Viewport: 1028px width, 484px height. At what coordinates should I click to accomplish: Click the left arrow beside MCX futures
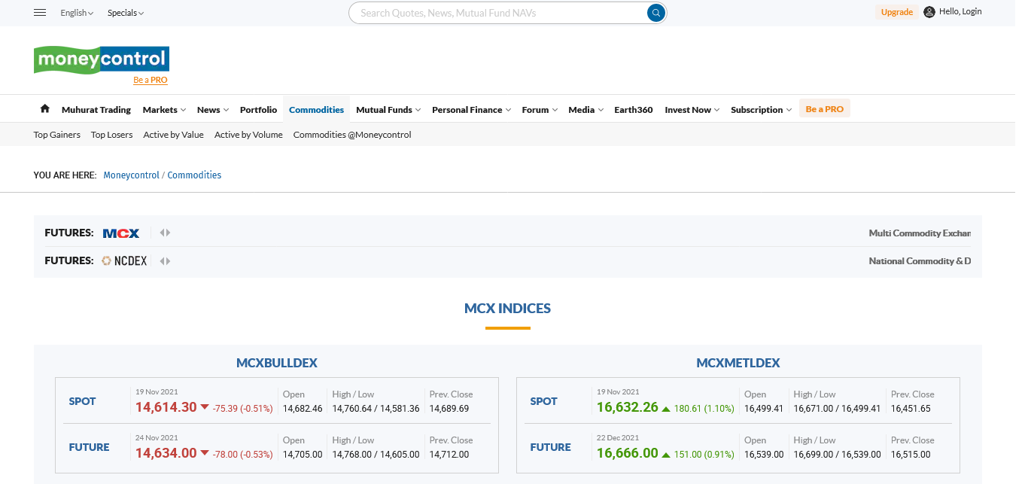point(162,233)
